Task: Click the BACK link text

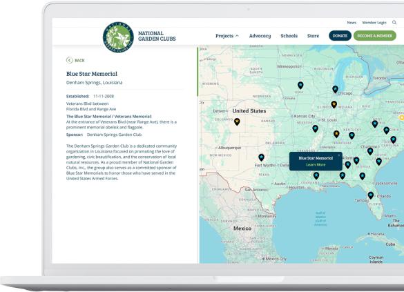Action: click(x=79, y=60)
